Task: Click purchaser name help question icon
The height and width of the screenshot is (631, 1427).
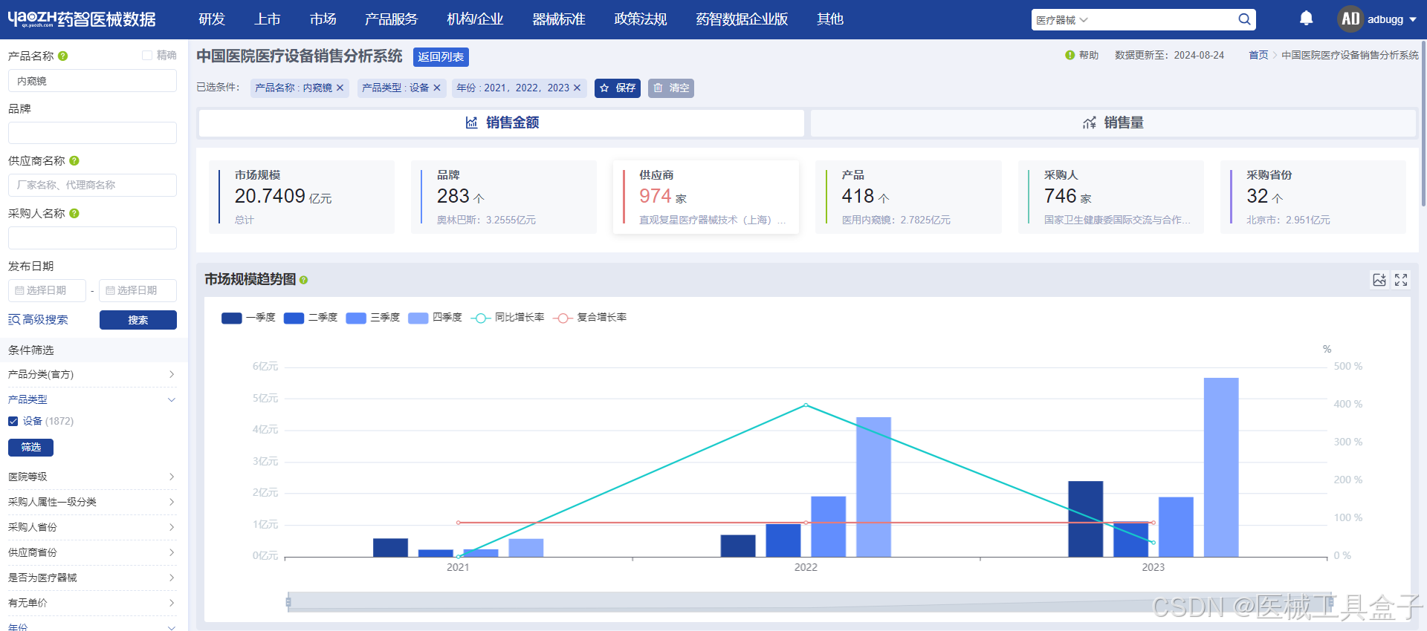Action: (74, 213)
